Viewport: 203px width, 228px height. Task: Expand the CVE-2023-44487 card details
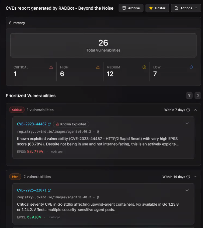click(x=187, y=124)
